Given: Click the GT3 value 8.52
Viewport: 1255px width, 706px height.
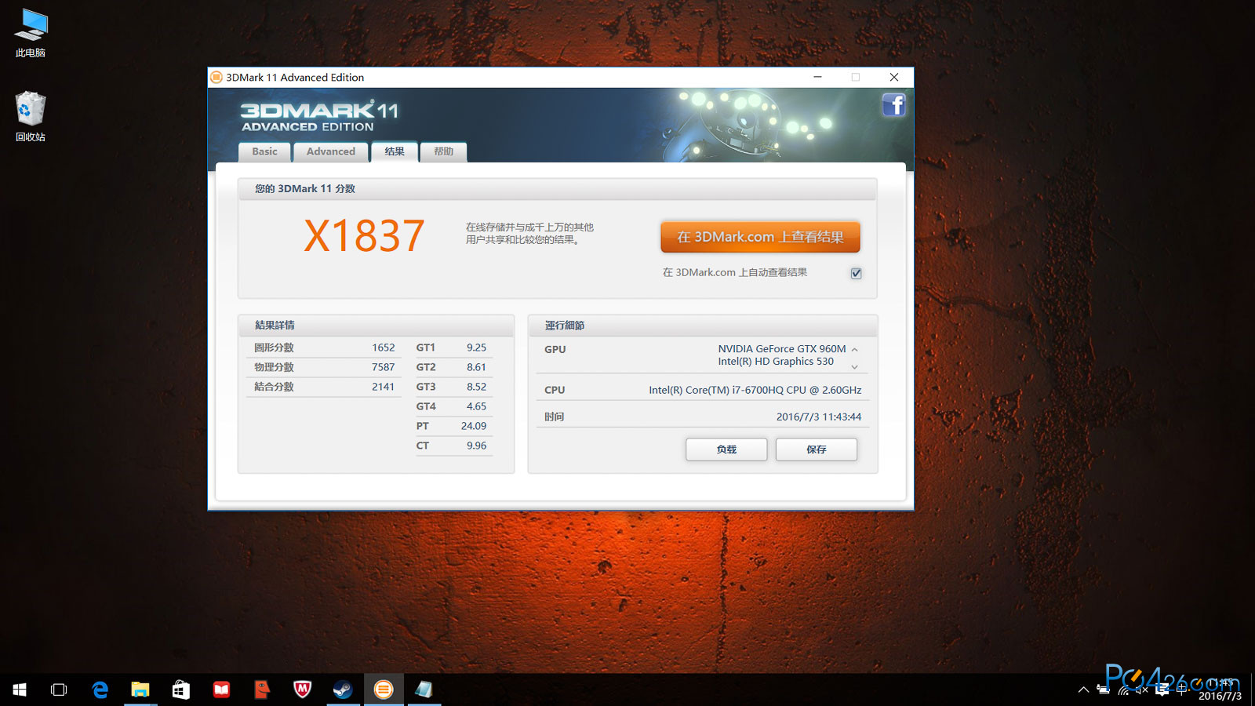Looking at the screenshot, I should [x=476, y=387].
